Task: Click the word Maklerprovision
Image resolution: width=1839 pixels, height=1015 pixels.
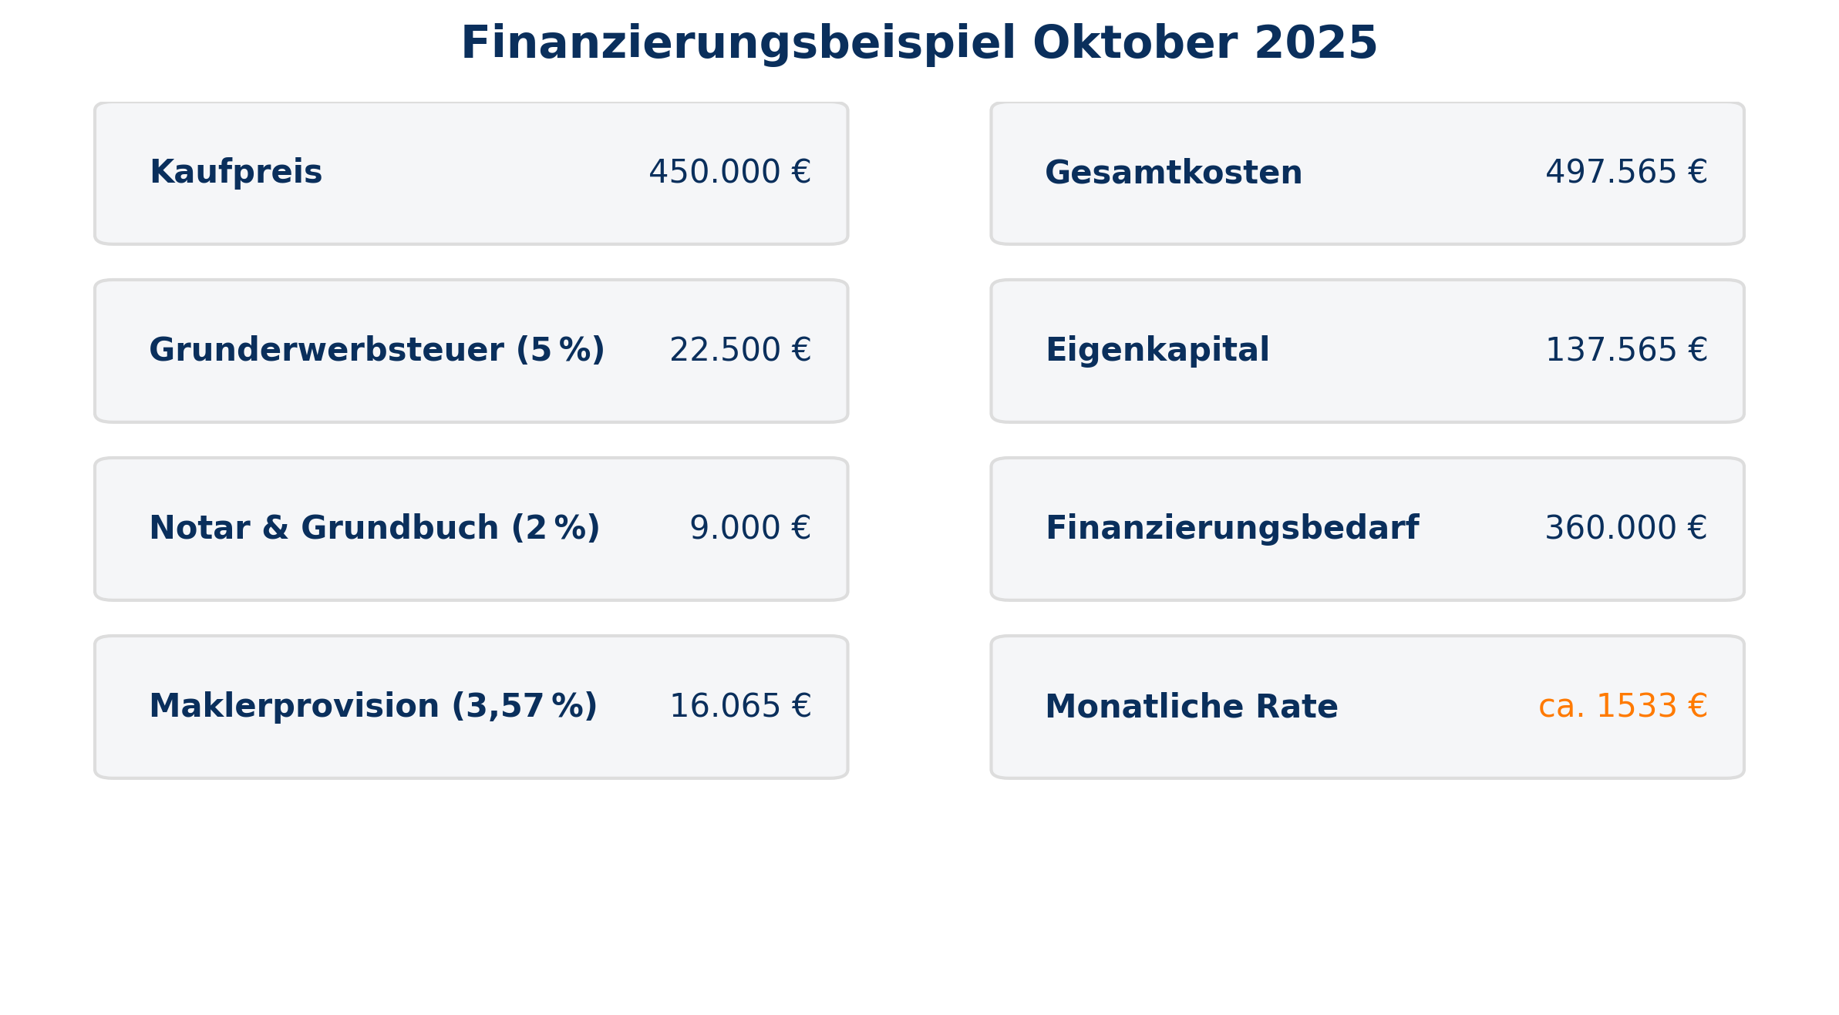Action: pyautogui.click(x=295, y=706)
